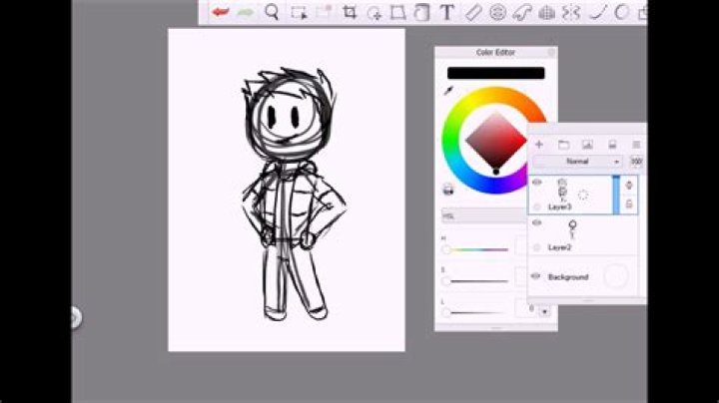Viewport: 719px width, 403px height.
Task: Open the Perspective Guides tool
Action: click(546, 13)
